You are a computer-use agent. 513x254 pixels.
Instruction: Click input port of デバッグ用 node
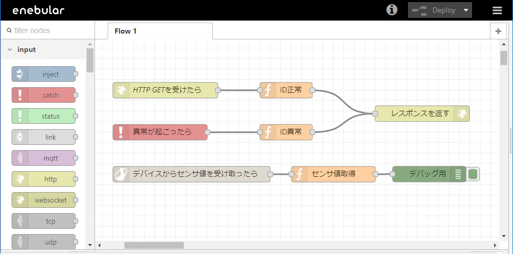392,174
